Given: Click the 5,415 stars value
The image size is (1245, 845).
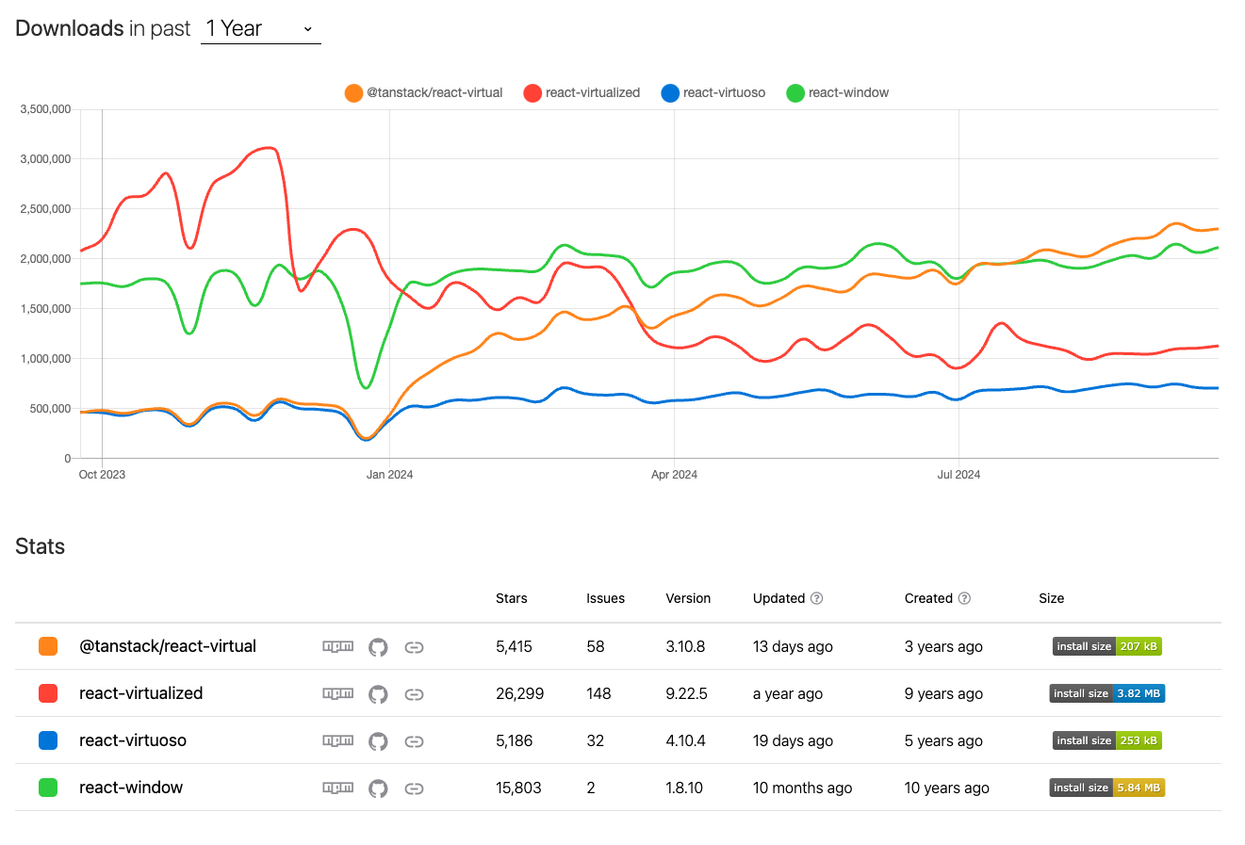Looking at the screenshot, I should click(515, 646).
